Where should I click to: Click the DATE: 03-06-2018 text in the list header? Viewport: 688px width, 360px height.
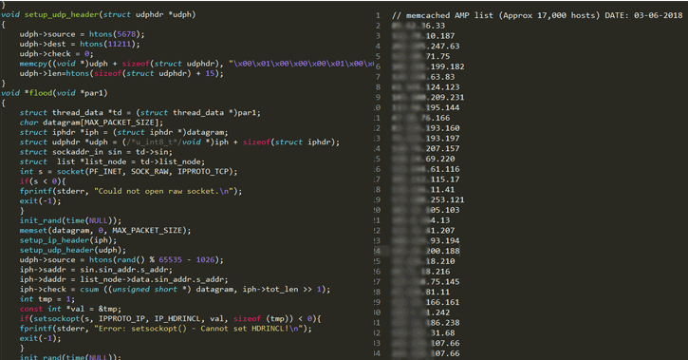coord(643,15)
